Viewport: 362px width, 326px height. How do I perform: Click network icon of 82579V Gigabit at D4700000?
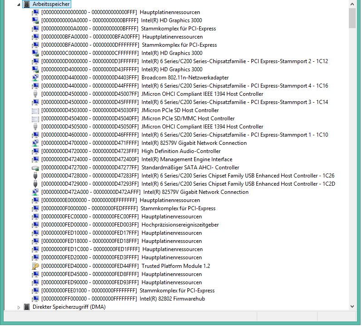pos(35,143)
